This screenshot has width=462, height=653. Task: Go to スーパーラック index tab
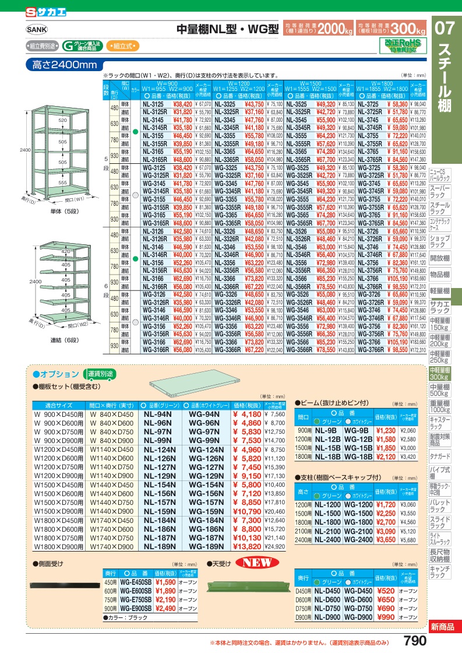pos(439,192)
